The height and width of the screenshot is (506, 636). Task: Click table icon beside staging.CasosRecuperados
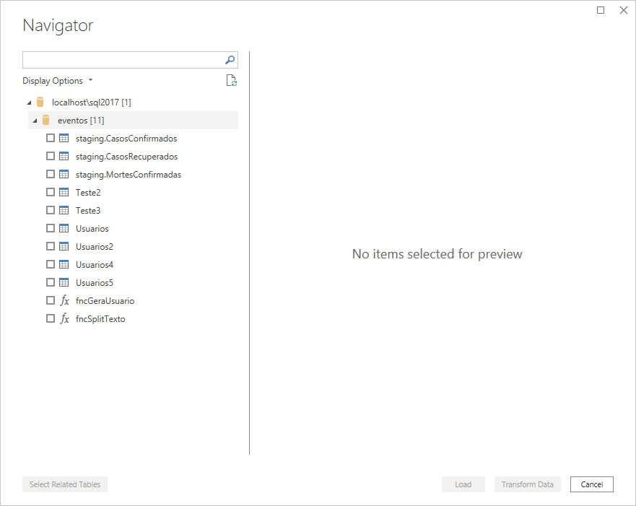(x=64, y=156)
